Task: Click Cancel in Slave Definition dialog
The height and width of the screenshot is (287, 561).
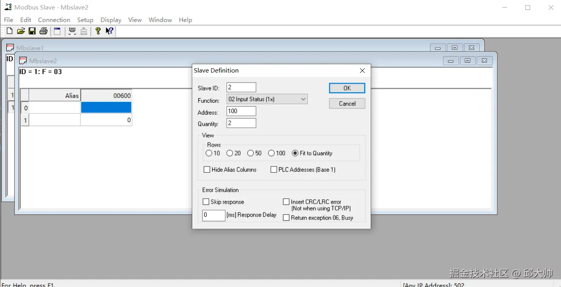Action: click(x=347, y=103)
